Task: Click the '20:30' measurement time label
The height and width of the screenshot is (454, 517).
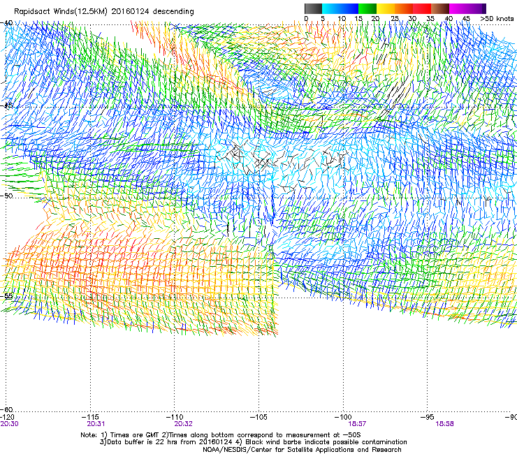Action: (10, 424)
